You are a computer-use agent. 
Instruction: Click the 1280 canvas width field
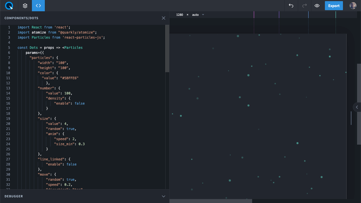(180, 15)
